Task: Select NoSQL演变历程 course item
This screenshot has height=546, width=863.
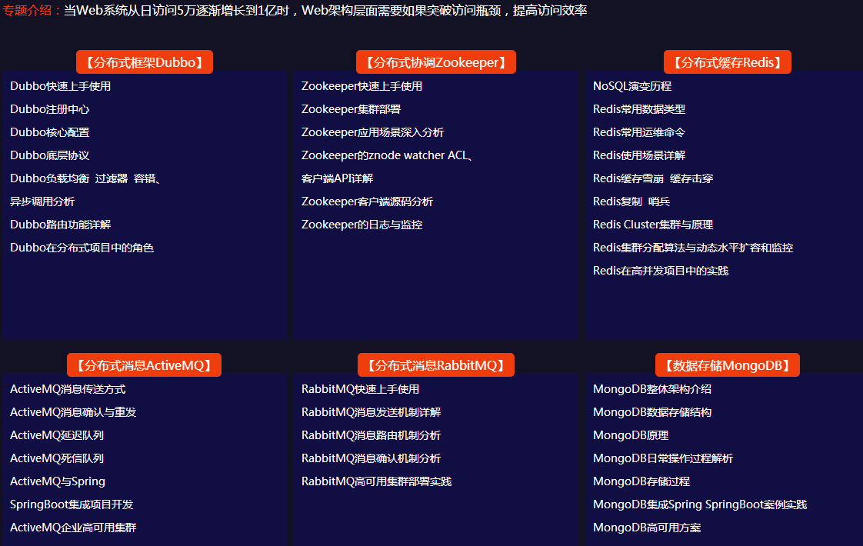Action: [x=632, y=86]
